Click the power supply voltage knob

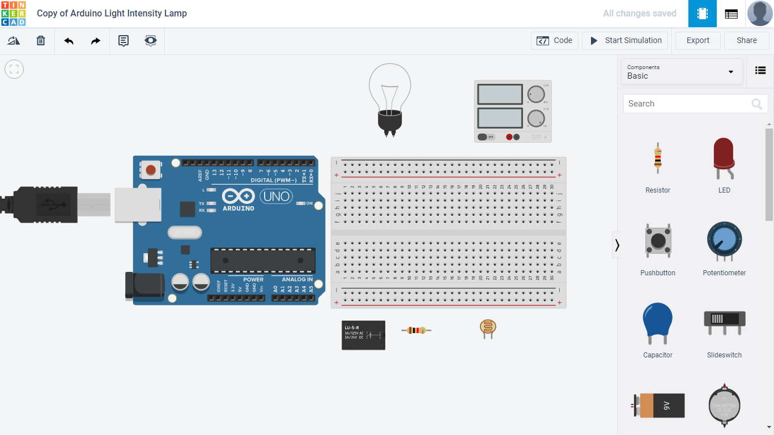pyautogui.click(x=535, y=94)
